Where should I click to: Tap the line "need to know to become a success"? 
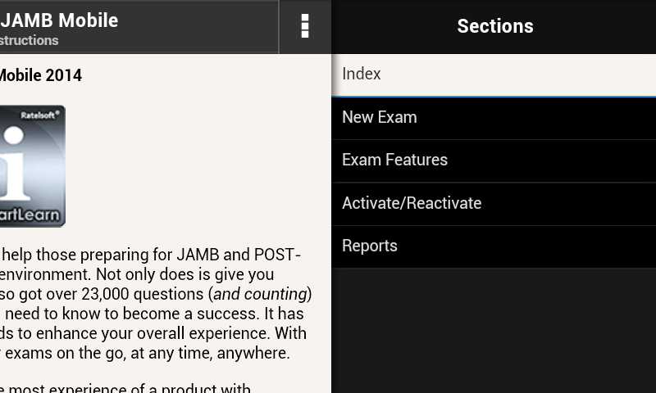click(154, 314)
